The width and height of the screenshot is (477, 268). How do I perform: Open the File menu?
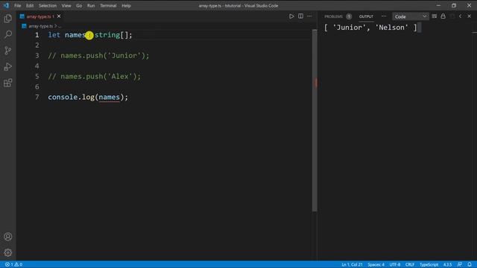(x=18, y=5)
